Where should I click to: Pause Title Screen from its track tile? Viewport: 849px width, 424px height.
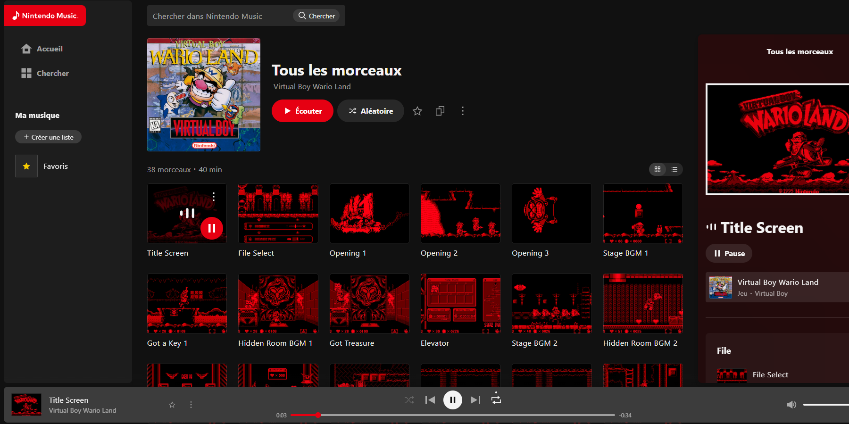(x=212, y=228)
